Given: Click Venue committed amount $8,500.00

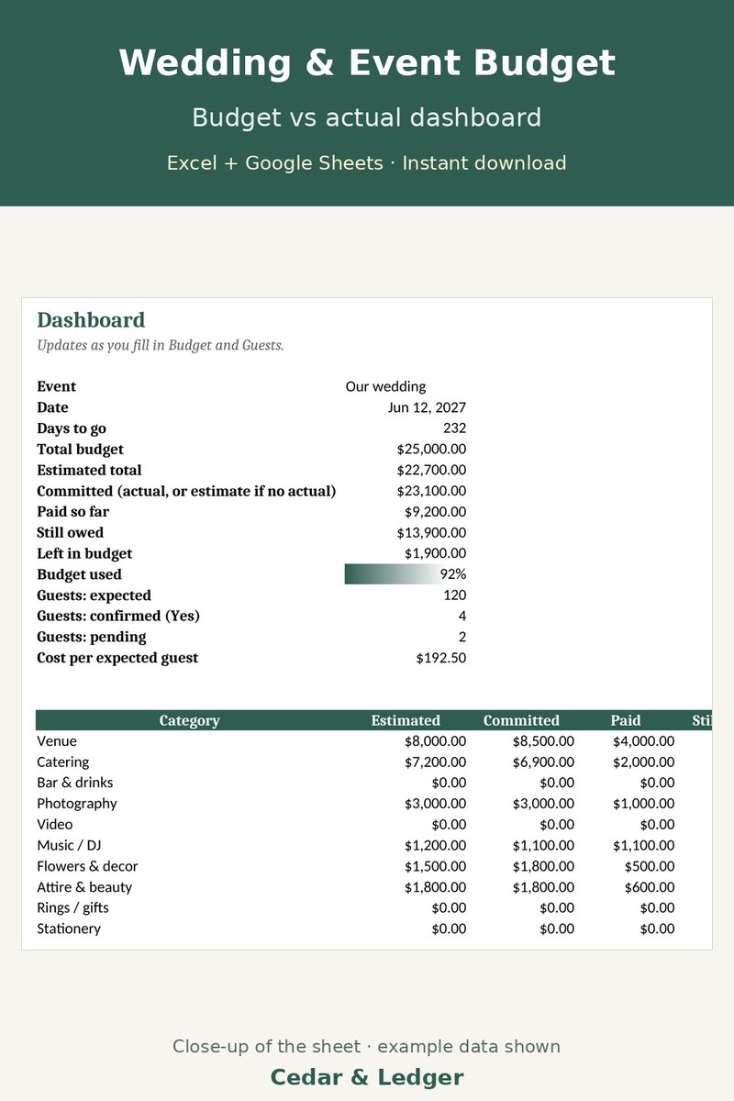Looking at the screenshot, I should (543, 741).
